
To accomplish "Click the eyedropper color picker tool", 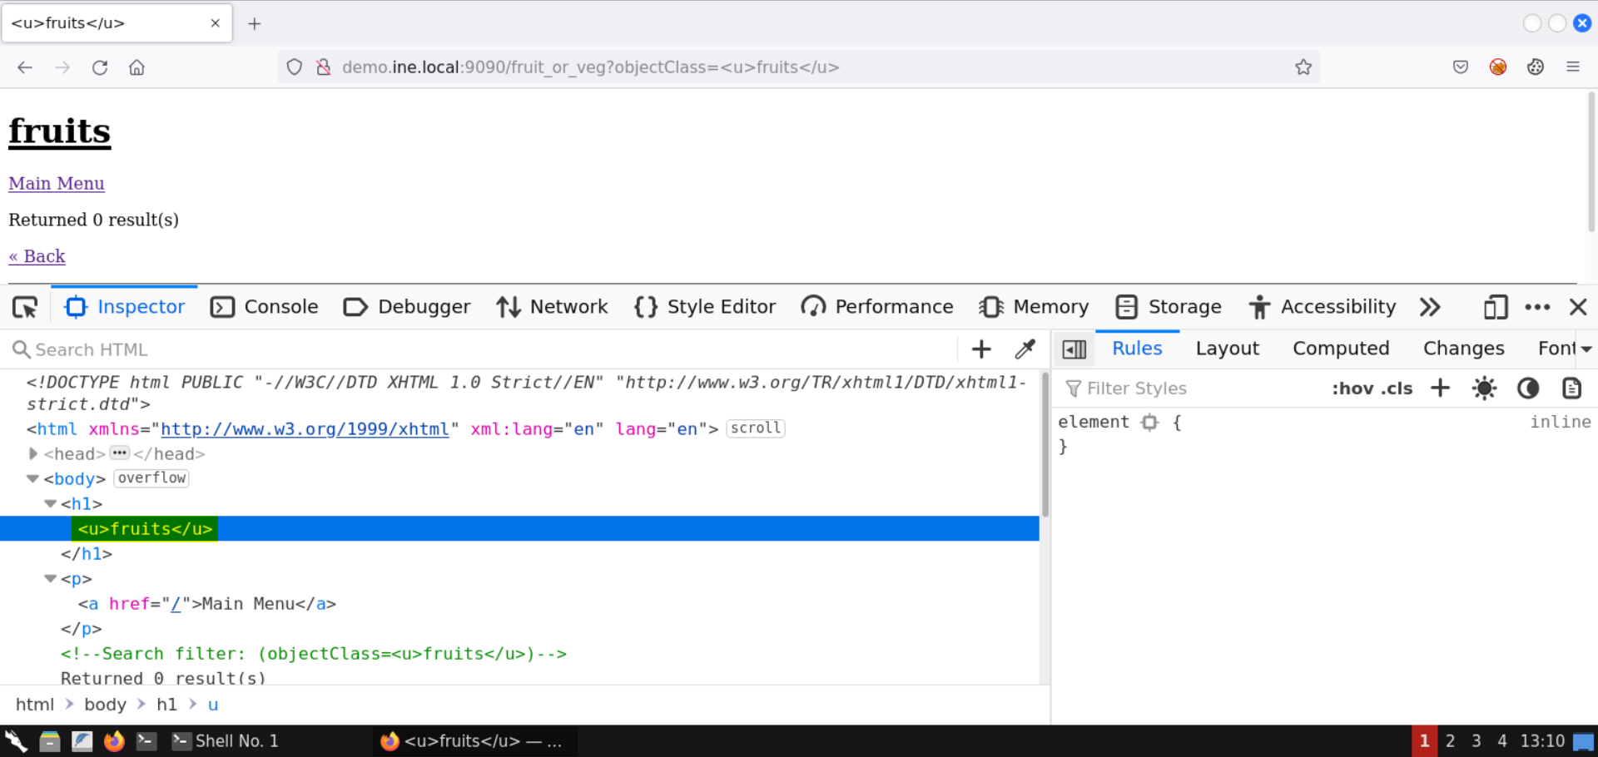I will coord(1025,349).
